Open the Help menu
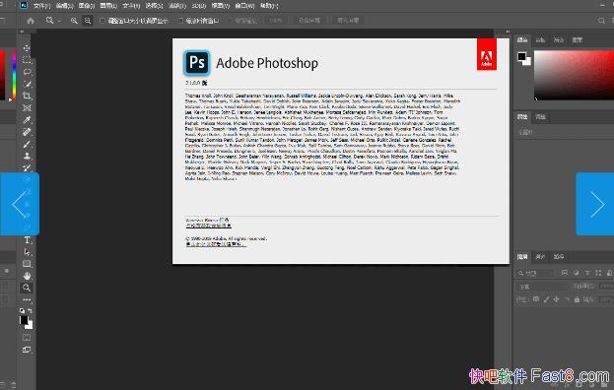Screen dimensions: 614x390 tap(269, 6)
